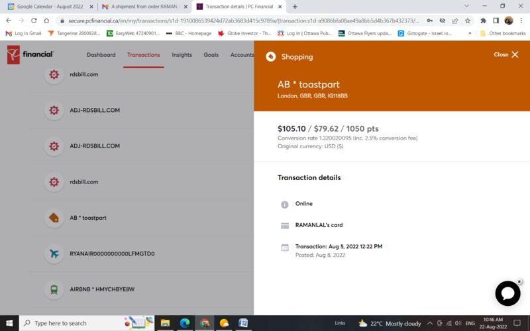Reload the current page
The image size is (530, 331).
point(34,21)
